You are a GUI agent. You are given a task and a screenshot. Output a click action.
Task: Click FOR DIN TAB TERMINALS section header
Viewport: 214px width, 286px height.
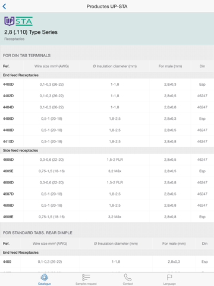[27, 55]
